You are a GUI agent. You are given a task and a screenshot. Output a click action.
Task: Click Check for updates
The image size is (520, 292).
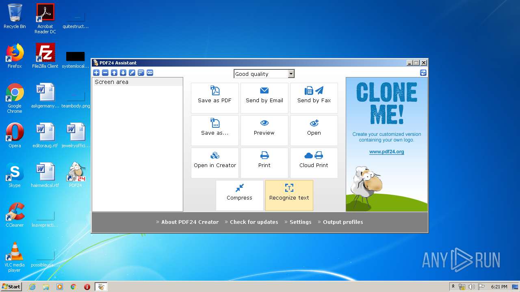pyautogui.click(x=254, y=222)
